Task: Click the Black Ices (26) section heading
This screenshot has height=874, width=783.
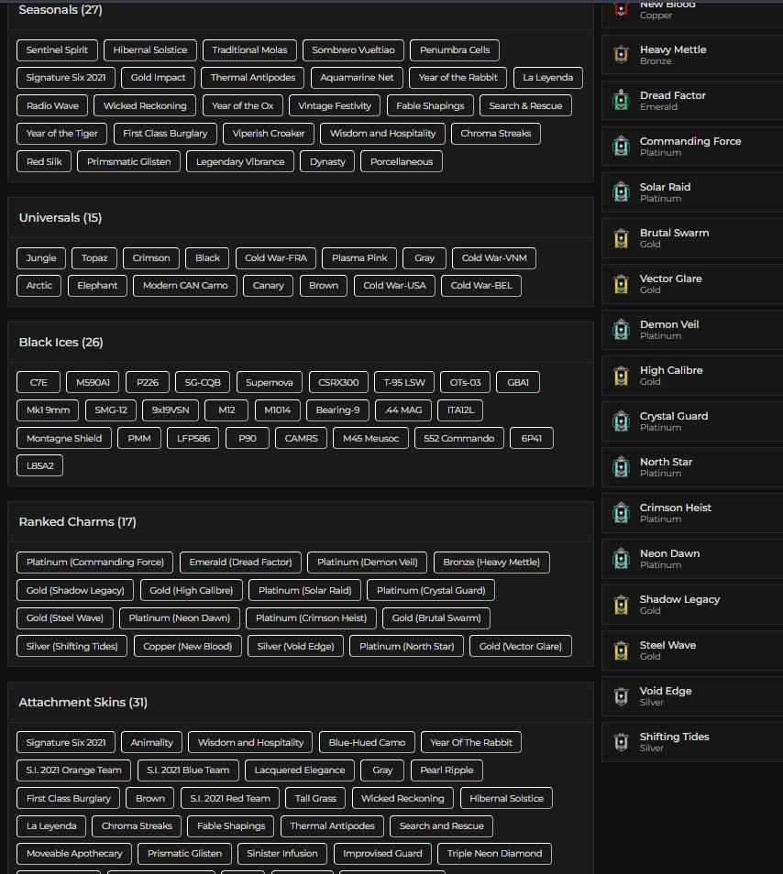Action: point(61,343)
